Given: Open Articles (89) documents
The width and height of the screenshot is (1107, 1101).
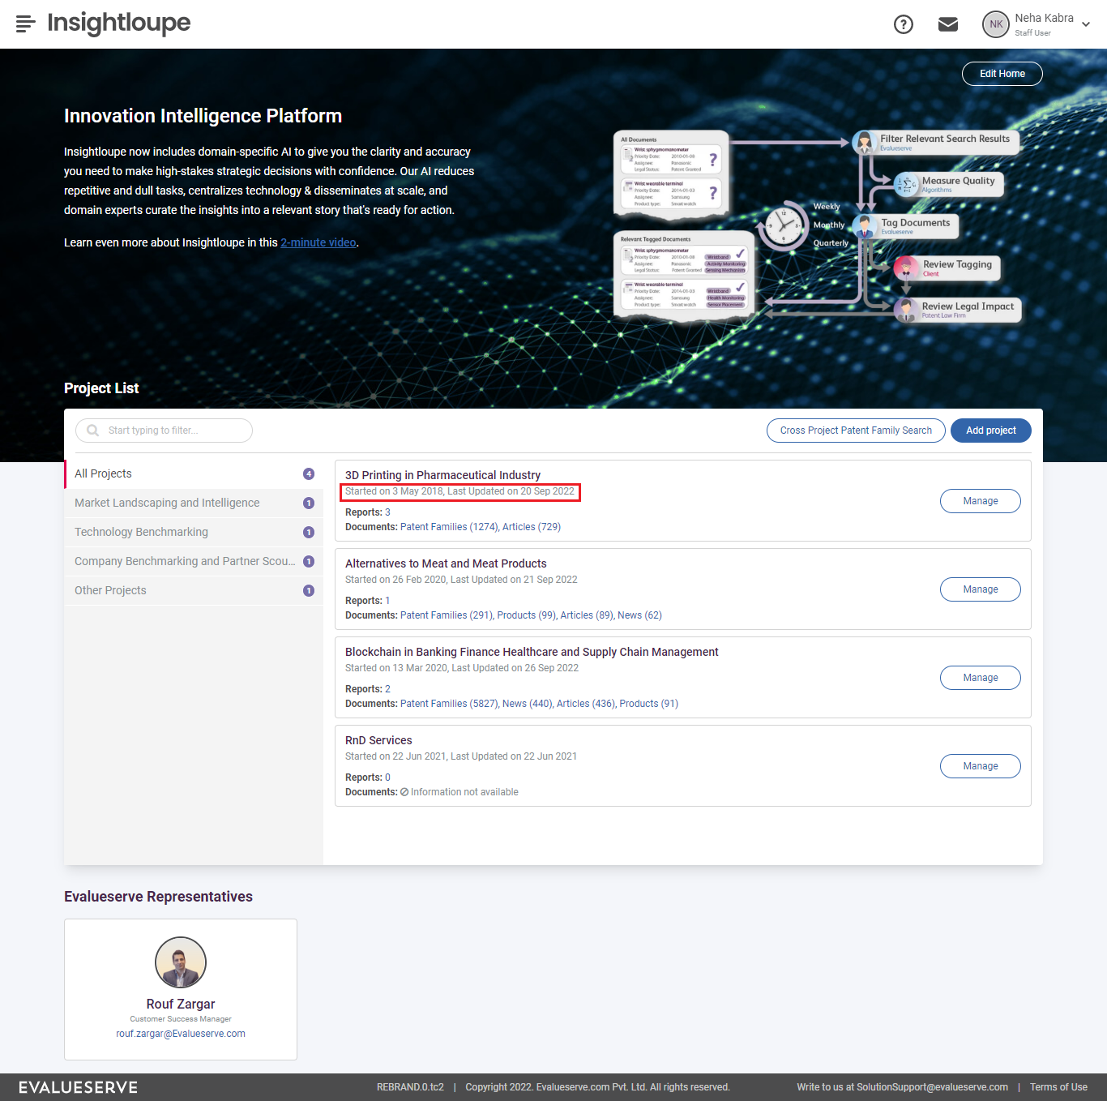Looking at the screenshot, I should click(x=587, y=615).
